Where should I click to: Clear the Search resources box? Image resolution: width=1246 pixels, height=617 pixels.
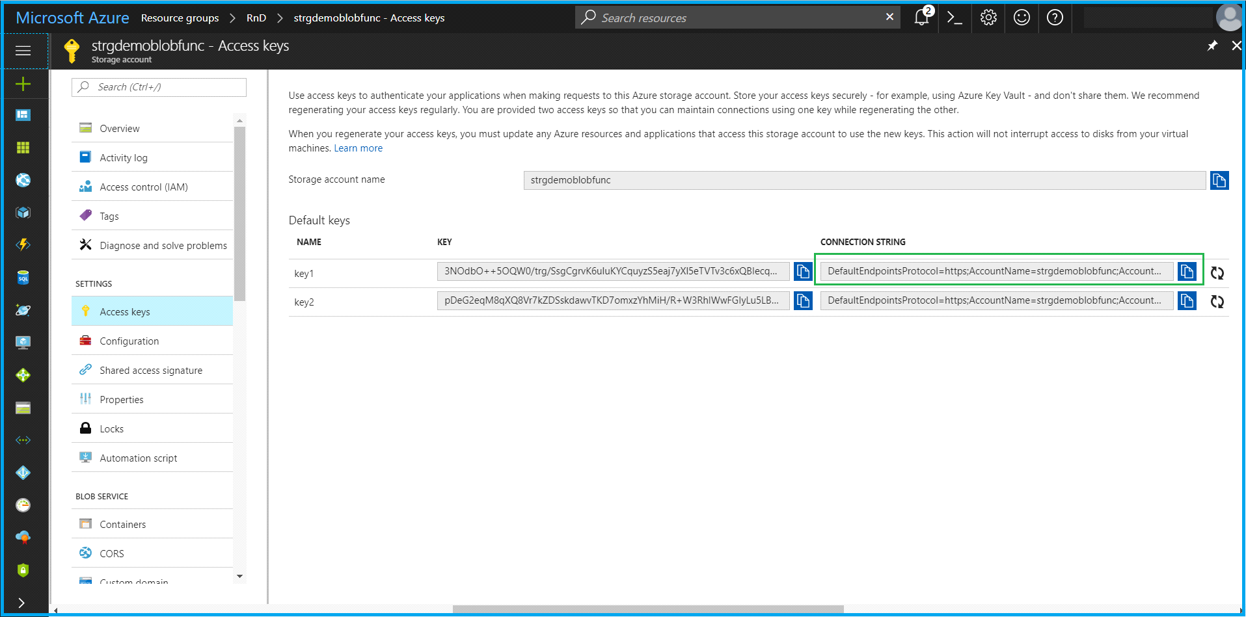click(x=889, y=17)
